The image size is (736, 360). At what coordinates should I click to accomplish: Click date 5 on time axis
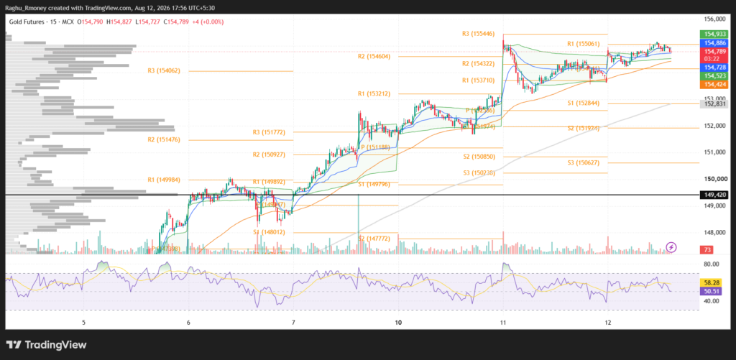pos(83,323)
